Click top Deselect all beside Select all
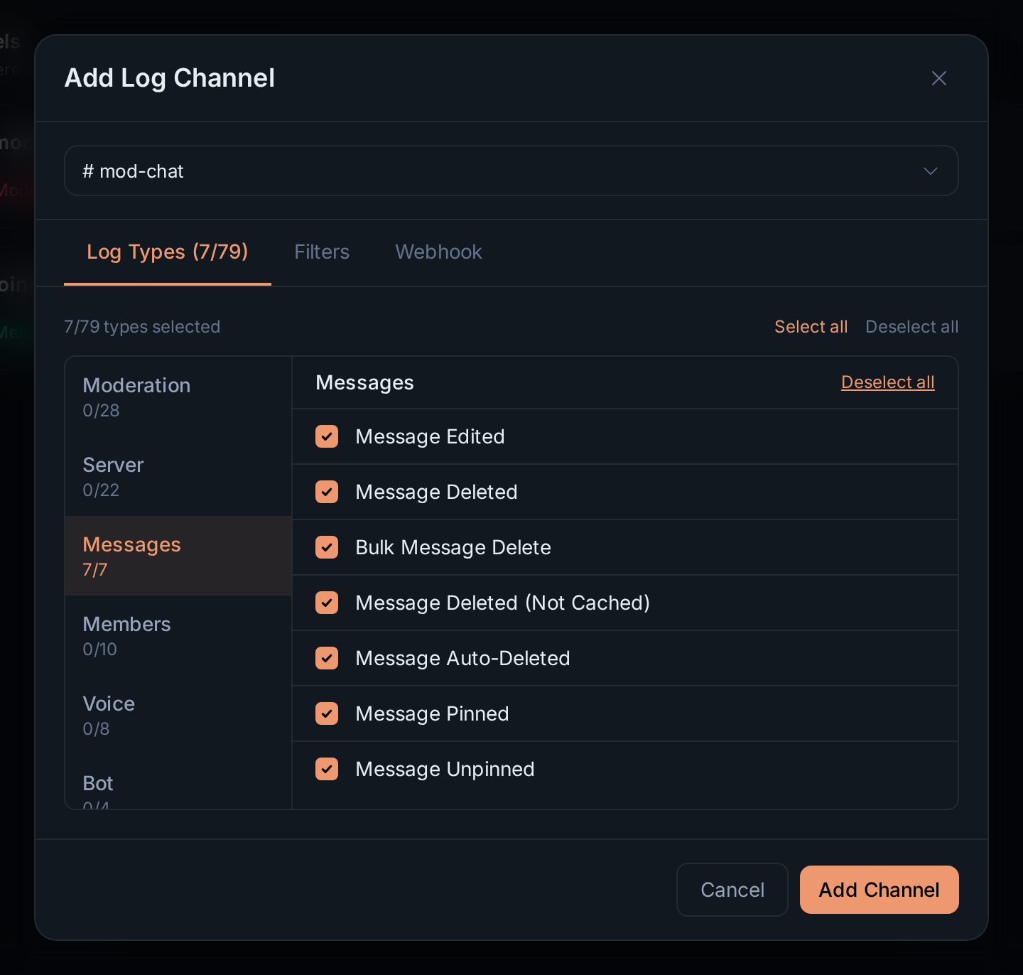The width and height of the screenshot is (1023, 975). pos(911,327)
